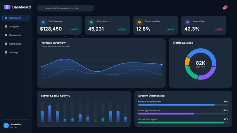Screen dimensions: 237x133
Task: Click the $128,450 revenue value
Action: coord(51,29)
